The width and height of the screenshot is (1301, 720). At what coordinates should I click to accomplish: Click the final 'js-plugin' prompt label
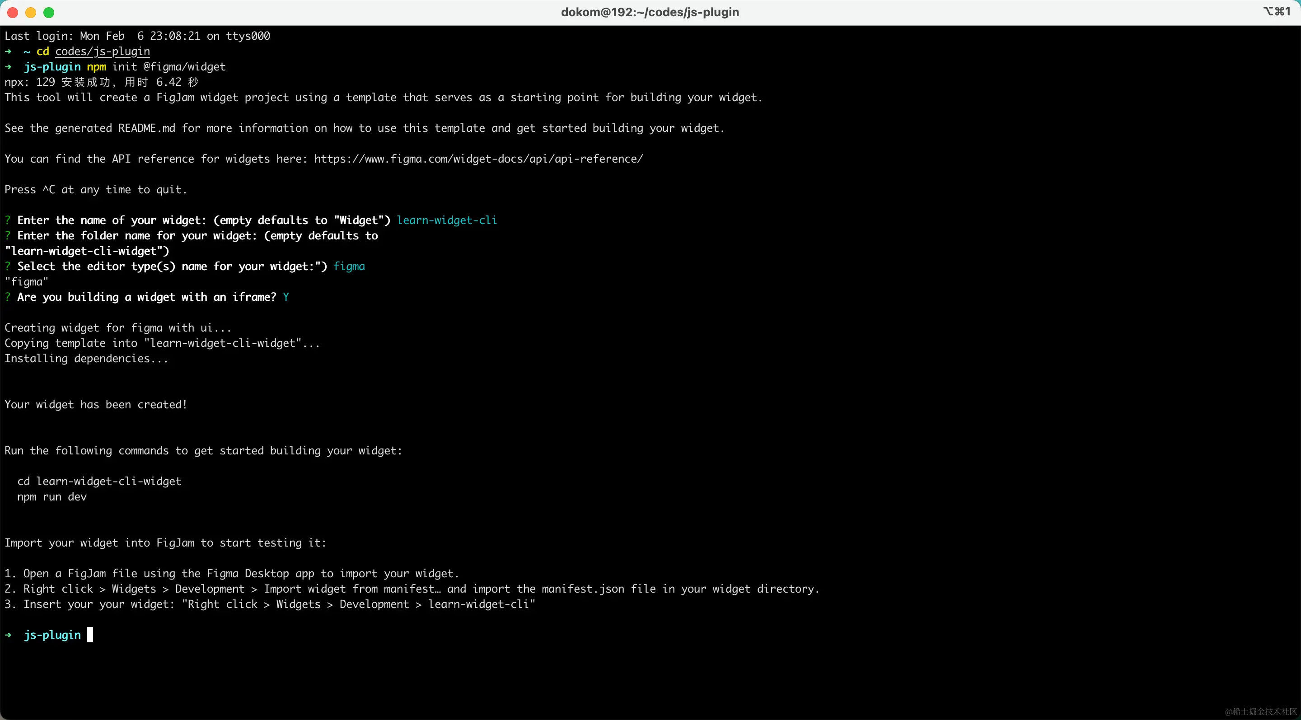point(52,635)
